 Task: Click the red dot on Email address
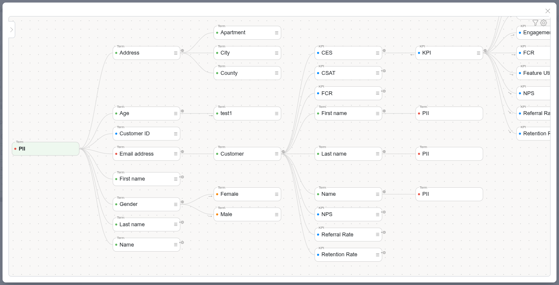point(116,154)
